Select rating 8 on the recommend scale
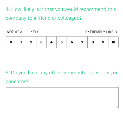 pos(93,42)
